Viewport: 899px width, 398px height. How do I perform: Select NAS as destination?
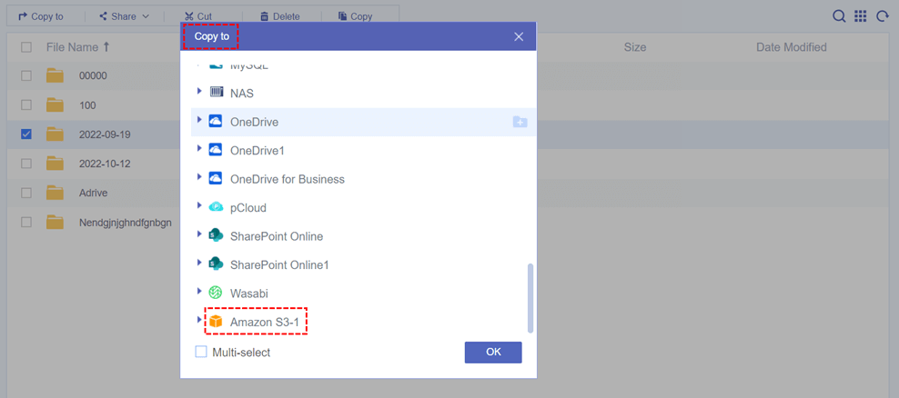click(242, 93)
